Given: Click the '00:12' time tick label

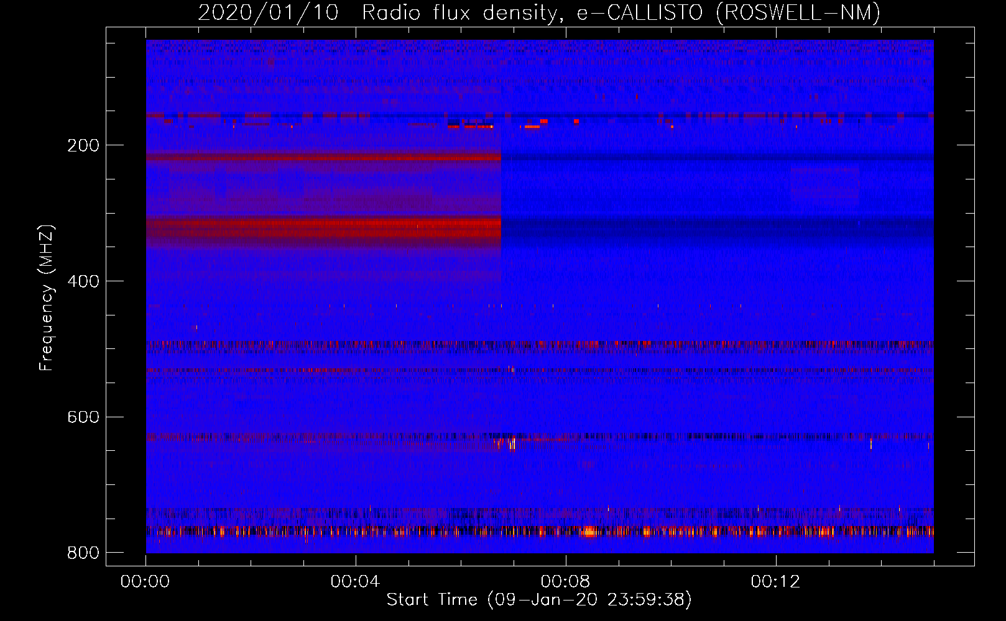Looking at the screenshot, I should click(775, 582).
